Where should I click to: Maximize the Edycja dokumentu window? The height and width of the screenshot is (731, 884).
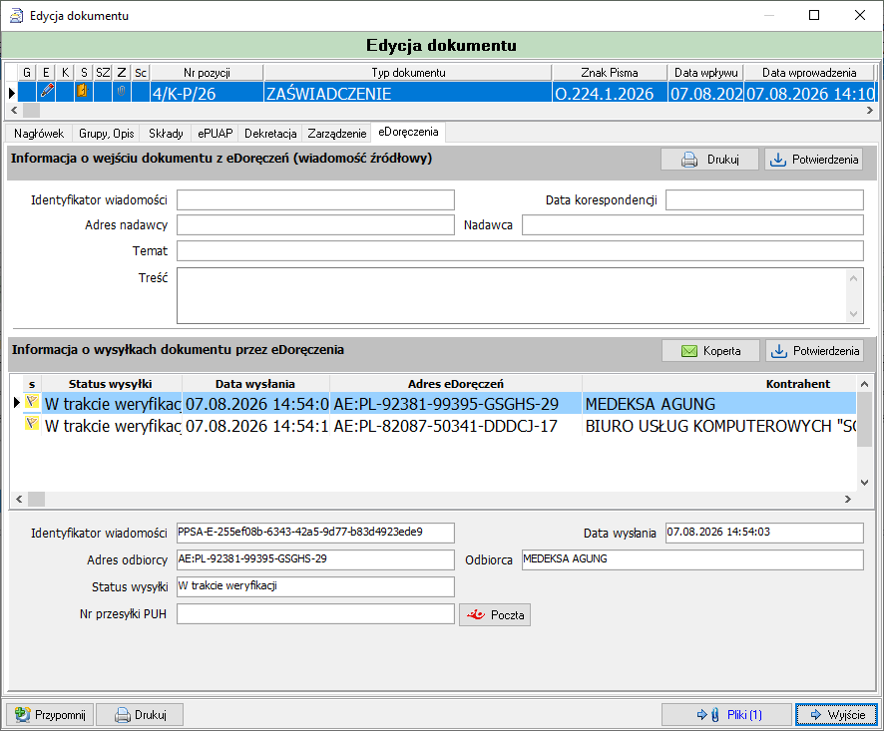814,15
